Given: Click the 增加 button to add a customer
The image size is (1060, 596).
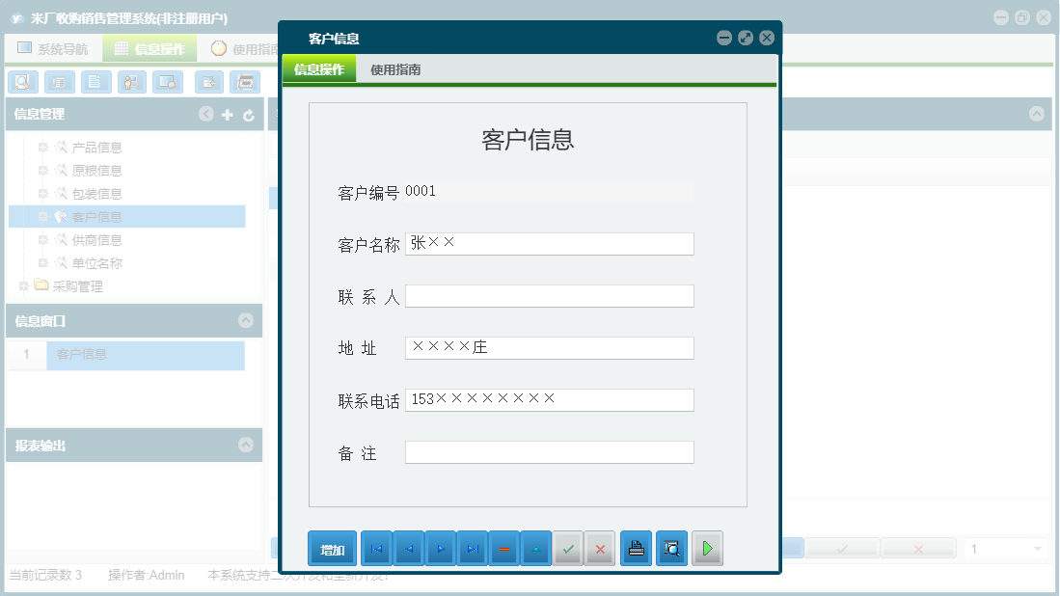Looking at the screenshot, I should [x=332, y=548].
